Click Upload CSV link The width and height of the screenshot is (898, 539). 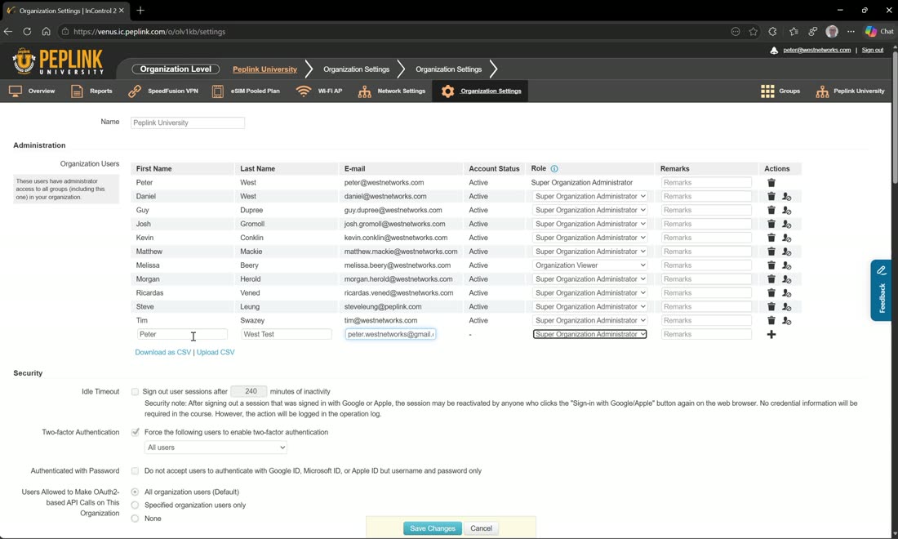(216, 352)
